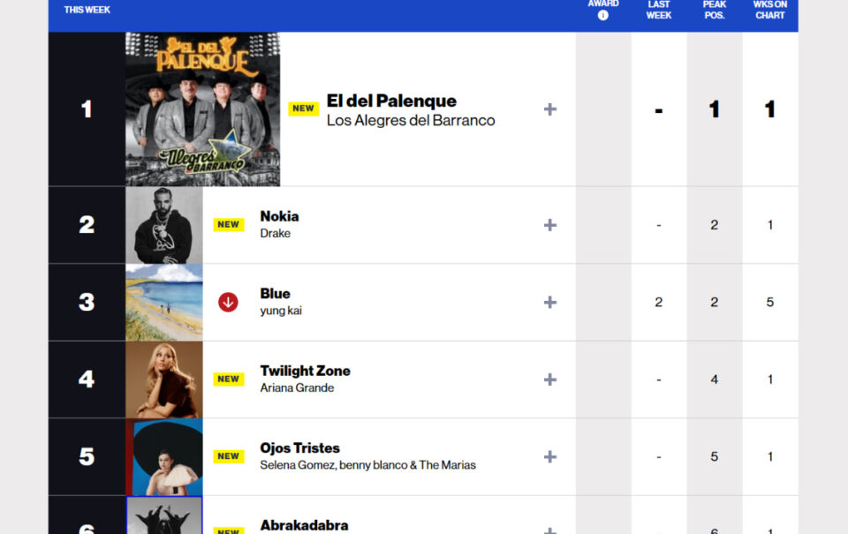Open El del Palenque album cover art
Screen dimensions: 848x534
(x=203, y=109)
